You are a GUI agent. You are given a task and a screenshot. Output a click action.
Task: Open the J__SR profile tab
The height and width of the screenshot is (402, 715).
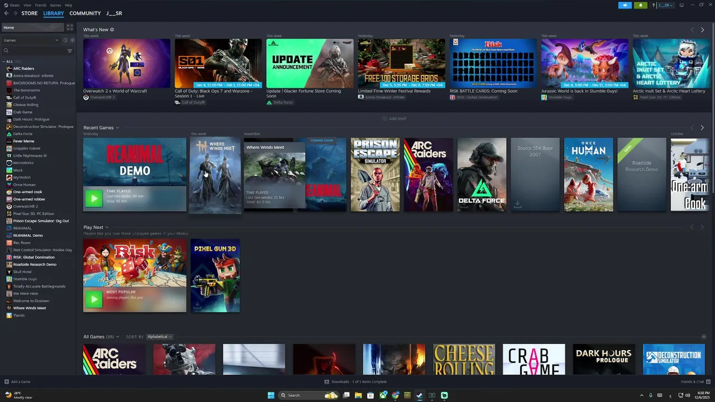(x=114, y=13)
